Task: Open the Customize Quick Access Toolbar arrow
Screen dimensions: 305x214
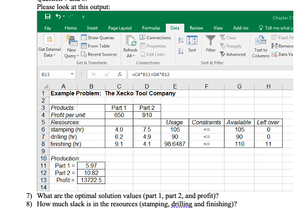Action: [83, 17]
